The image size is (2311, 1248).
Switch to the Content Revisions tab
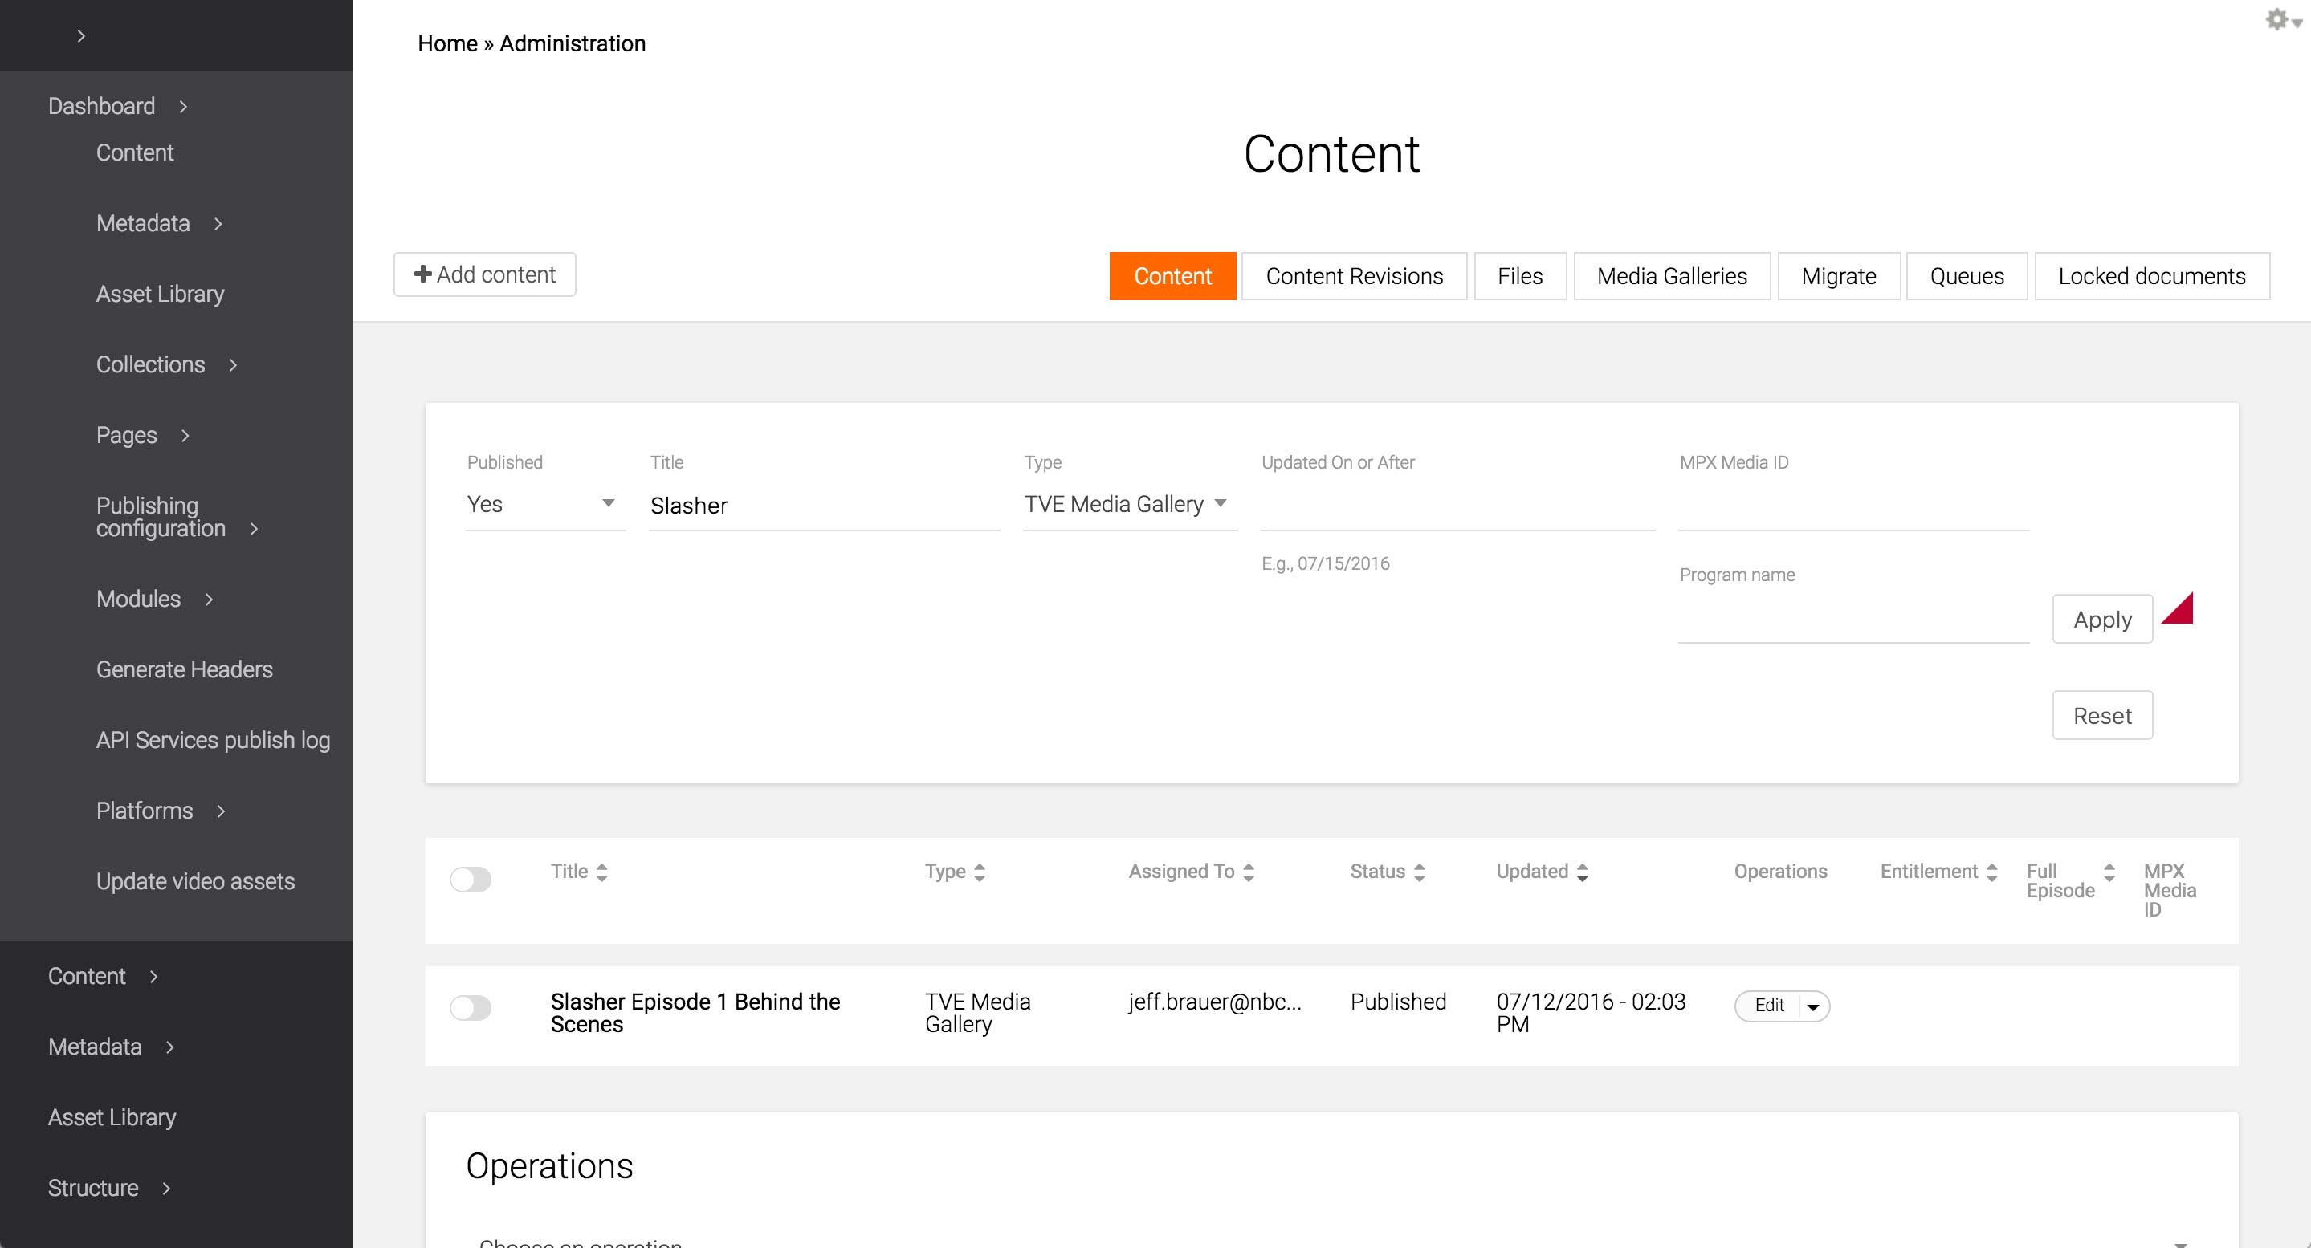[1354, 276]
